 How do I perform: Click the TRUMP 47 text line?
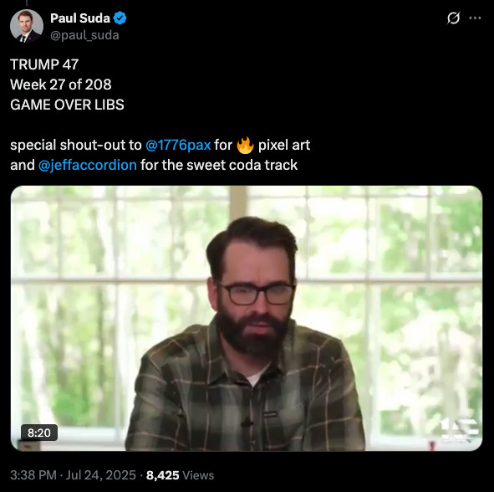44,64
